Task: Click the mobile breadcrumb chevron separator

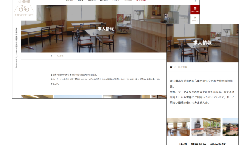Action: tap(175, 67)
